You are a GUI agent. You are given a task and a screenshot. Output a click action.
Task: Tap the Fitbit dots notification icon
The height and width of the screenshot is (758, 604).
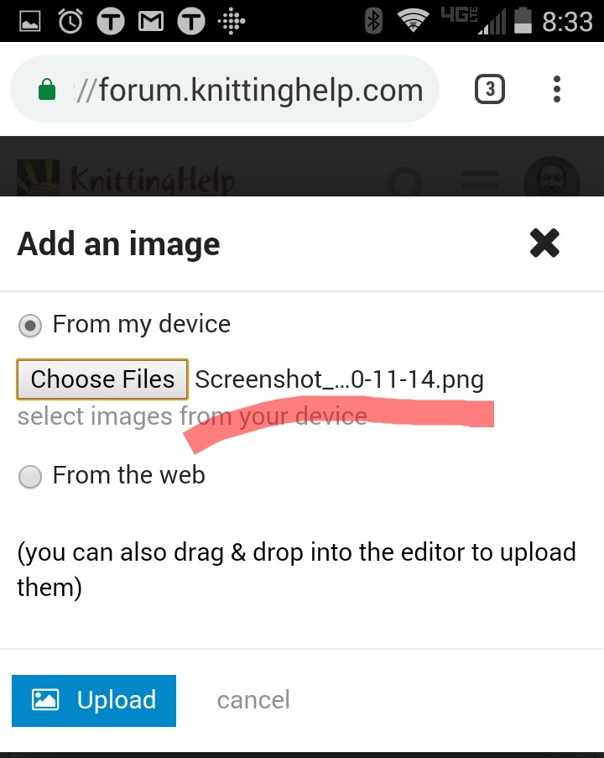[x=232, y=21]
